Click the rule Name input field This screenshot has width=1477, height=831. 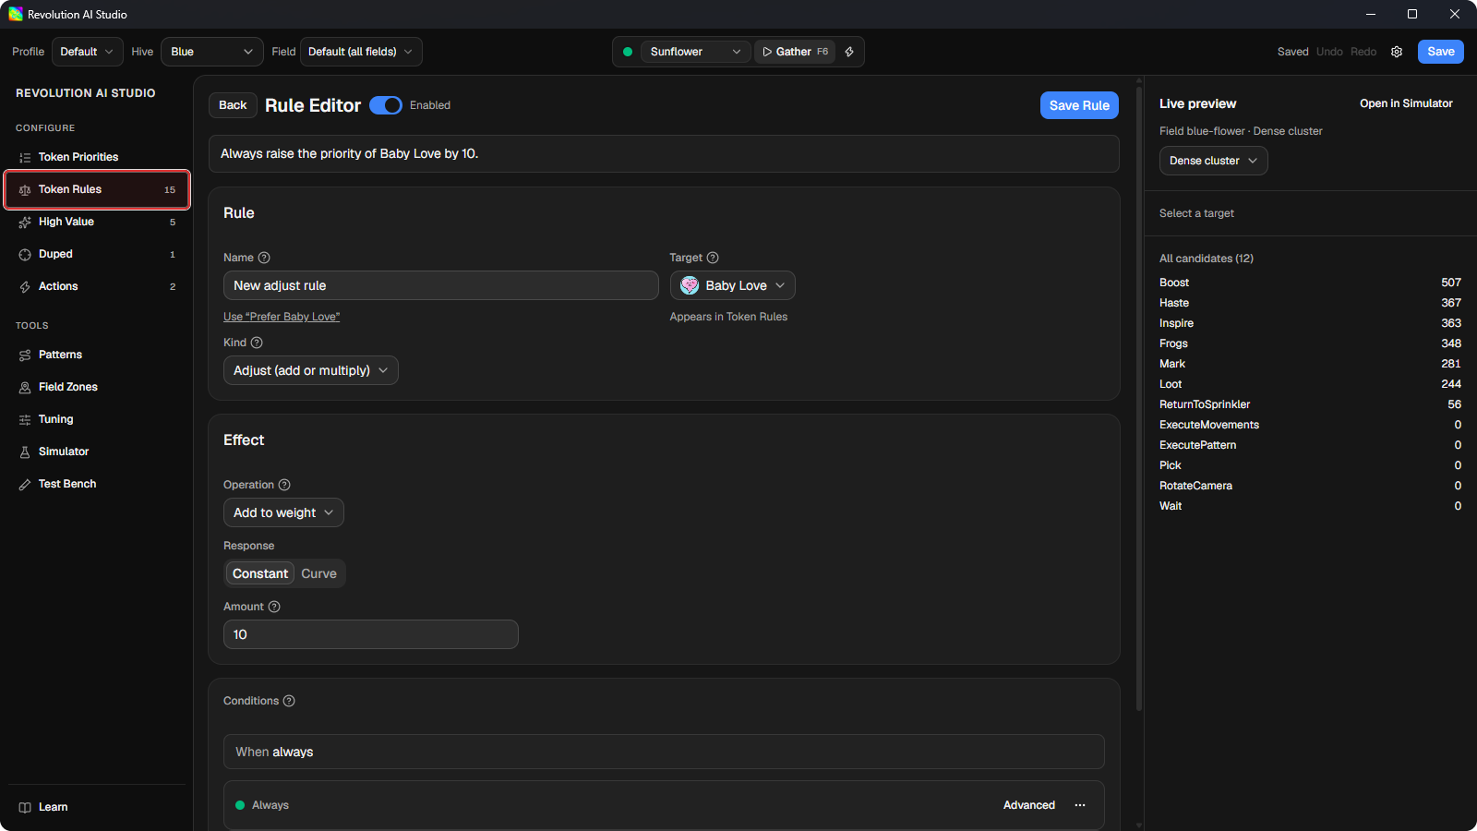pyautogui.click(x=441, y=285)
